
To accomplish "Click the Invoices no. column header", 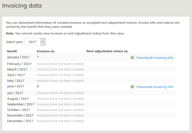I will (x=46, y=51).
